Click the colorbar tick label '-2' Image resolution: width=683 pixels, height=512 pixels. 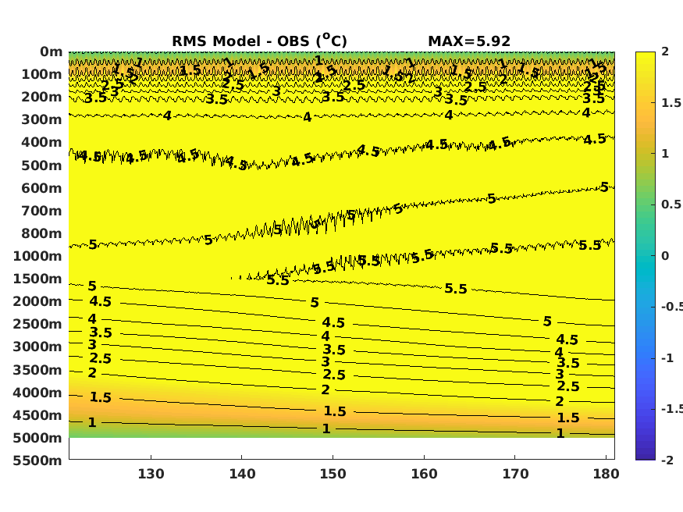667,460
